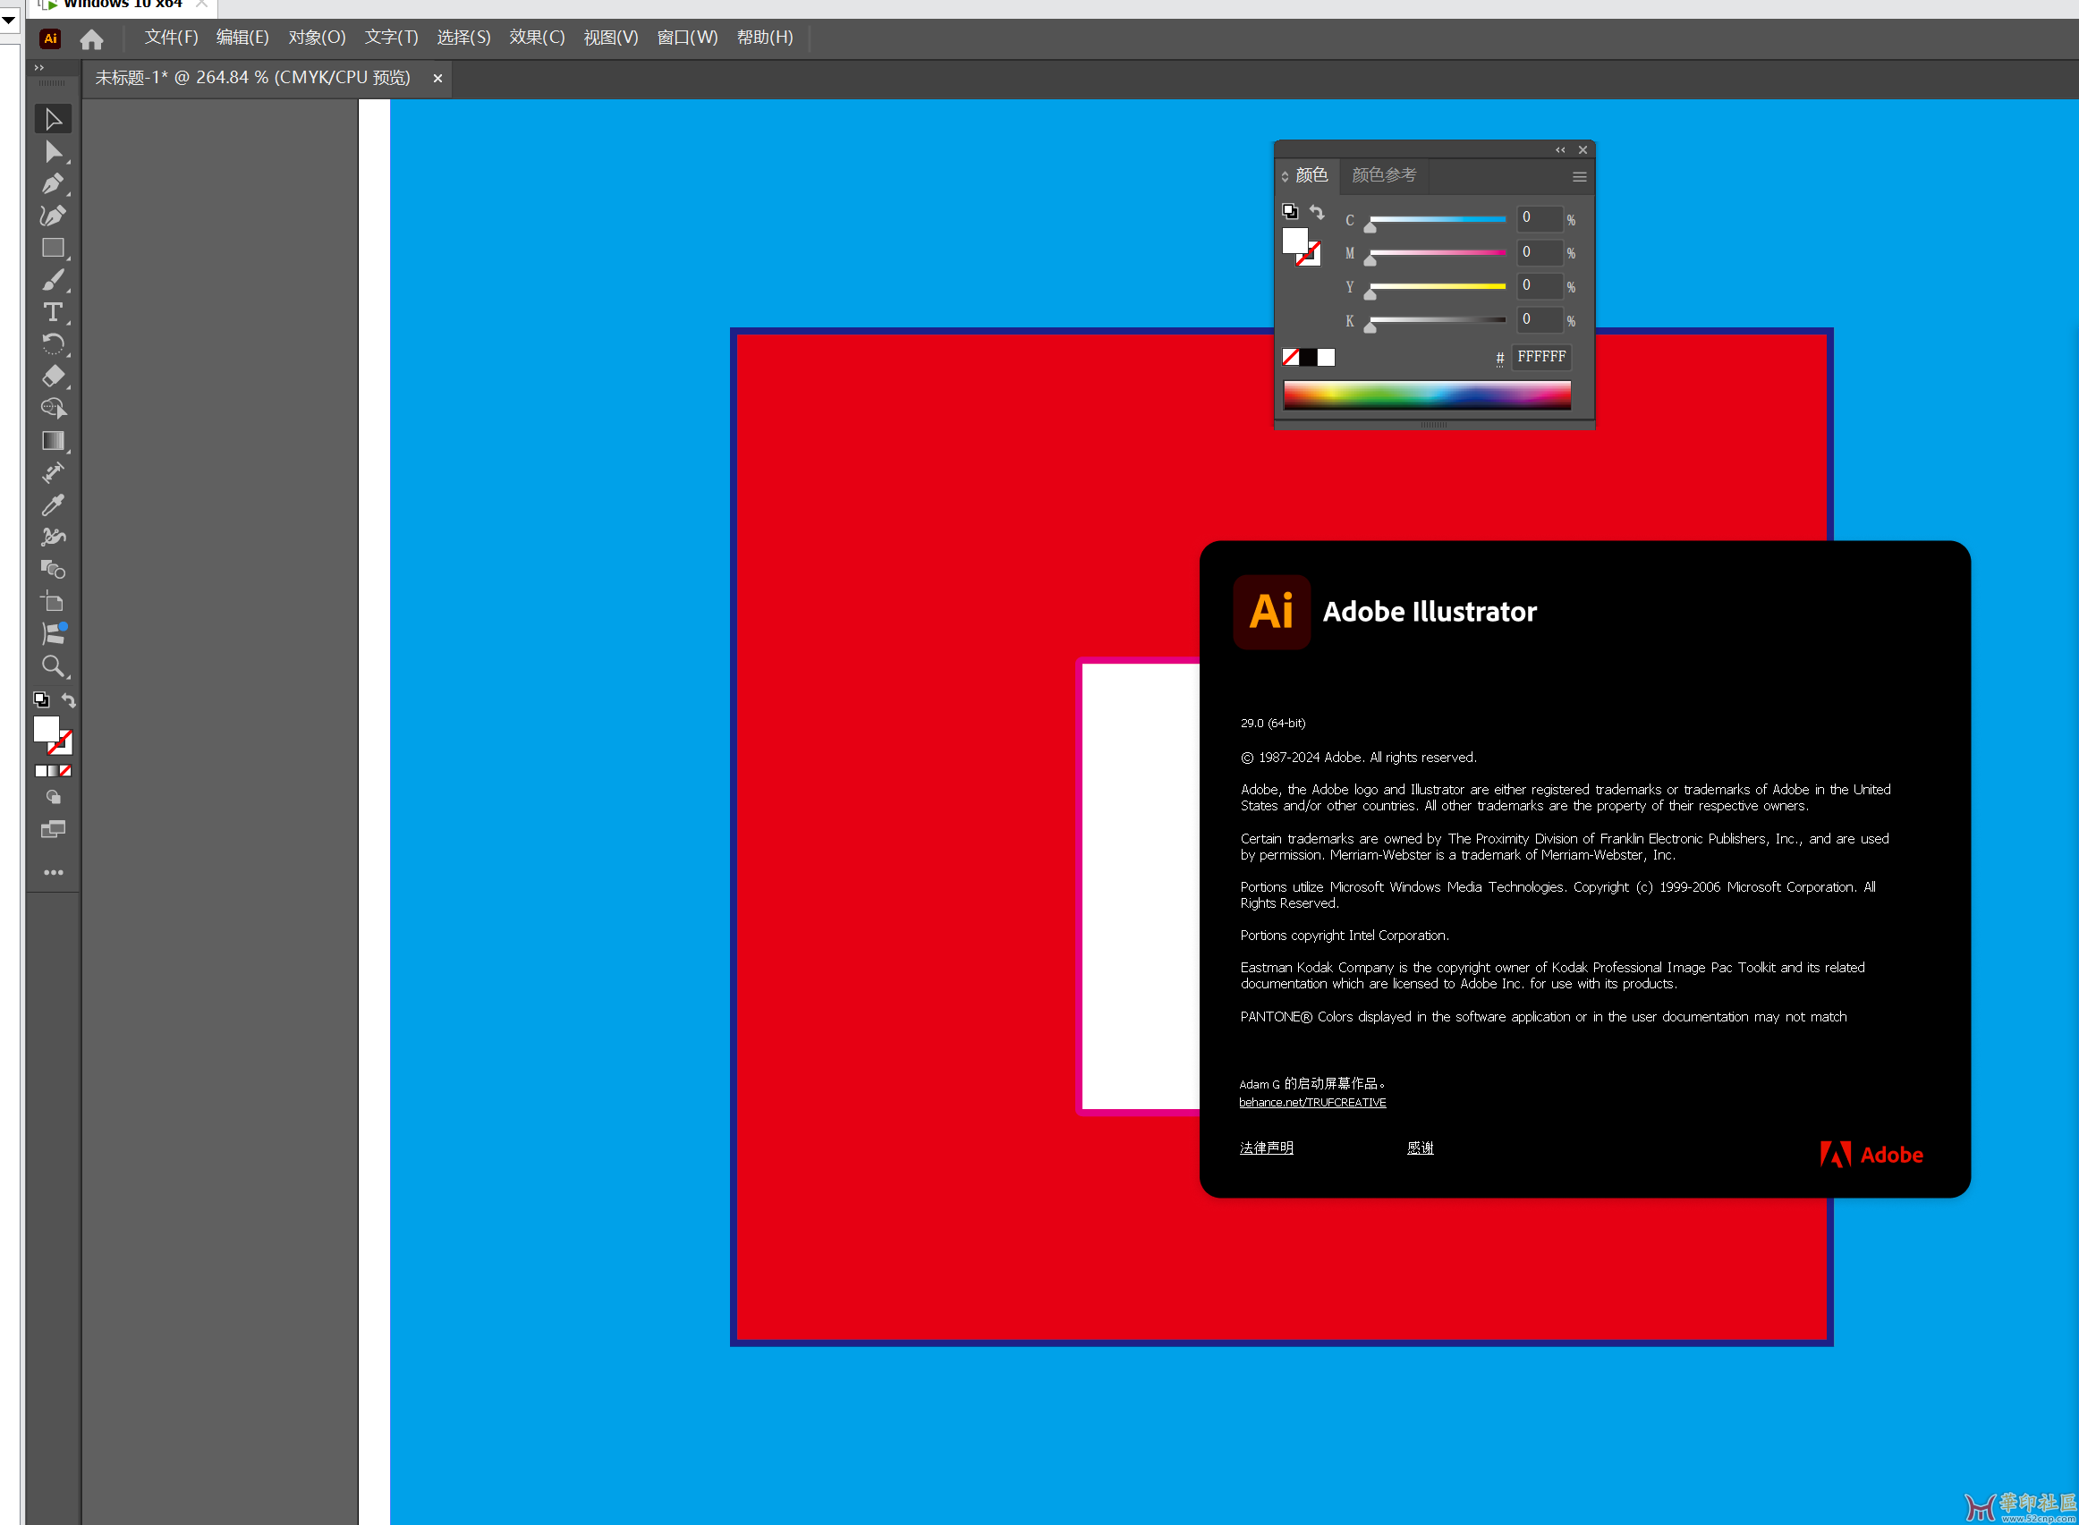
Task: Open the 对象(O) menu
Action: pos(317,38)
